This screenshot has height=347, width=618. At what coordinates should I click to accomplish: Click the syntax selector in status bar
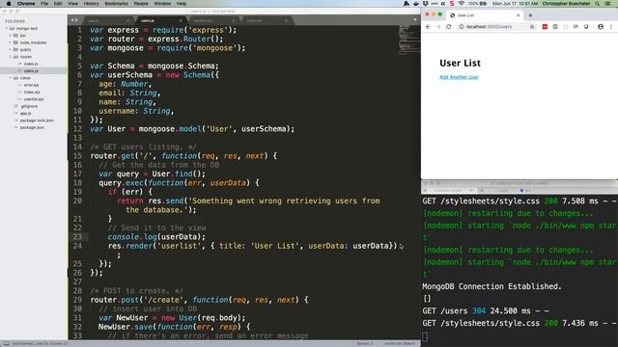tap(399, 343)
